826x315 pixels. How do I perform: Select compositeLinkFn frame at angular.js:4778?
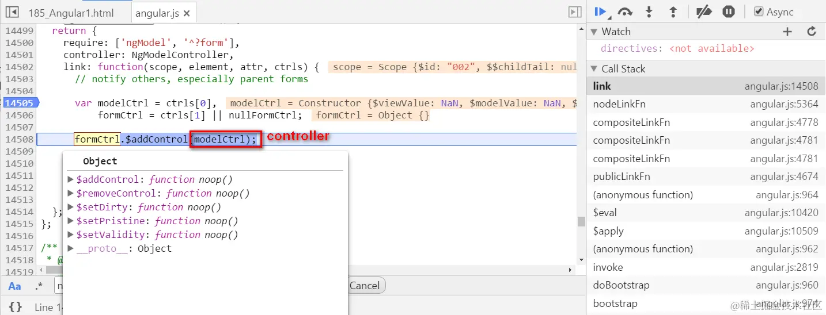(x=706, y=122)
